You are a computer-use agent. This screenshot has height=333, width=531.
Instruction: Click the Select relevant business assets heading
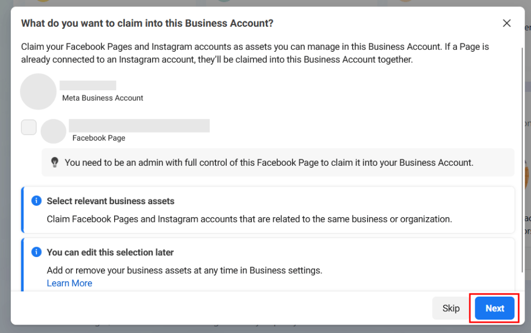[x=110, y=201]
